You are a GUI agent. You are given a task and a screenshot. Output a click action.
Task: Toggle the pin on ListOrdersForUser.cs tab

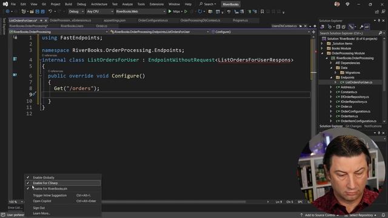click(x=41, y=21)
